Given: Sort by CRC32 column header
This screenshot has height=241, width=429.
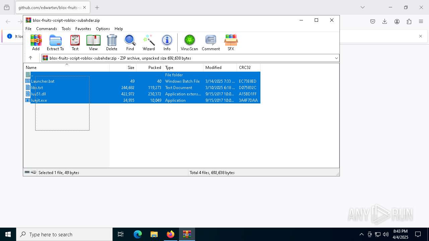Looking at the screenshot, I should pyautogui.click(x=249, y=68).
